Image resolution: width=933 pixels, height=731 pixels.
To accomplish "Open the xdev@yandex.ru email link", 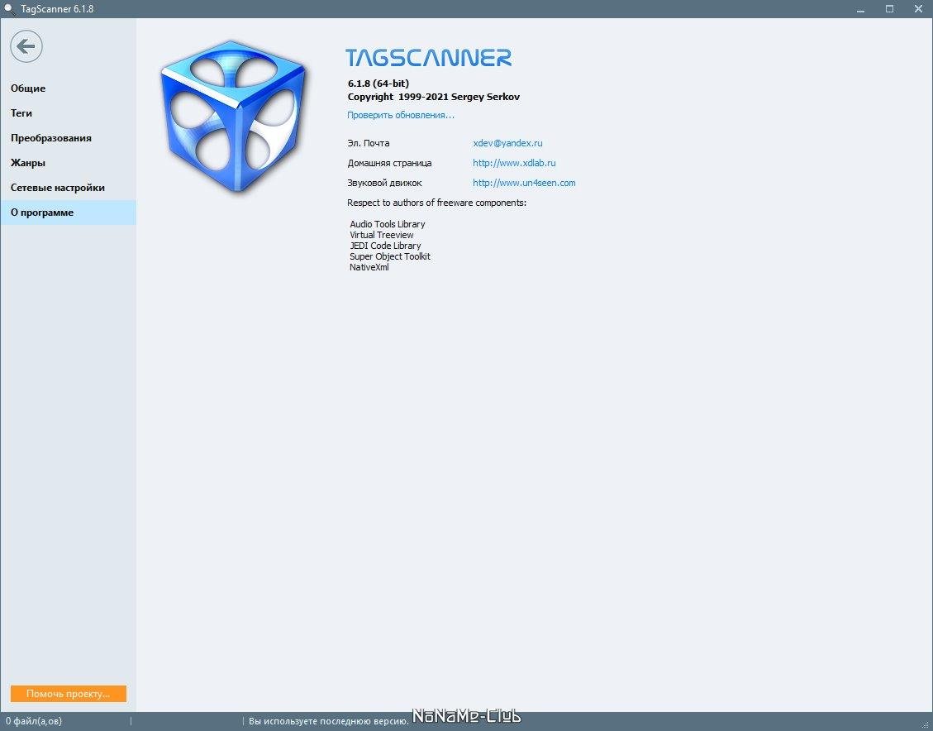I will 507,143.
